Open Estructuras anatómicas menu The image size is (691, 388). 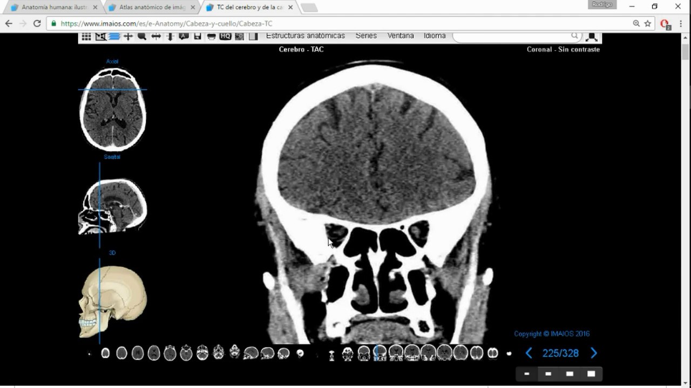306,36
